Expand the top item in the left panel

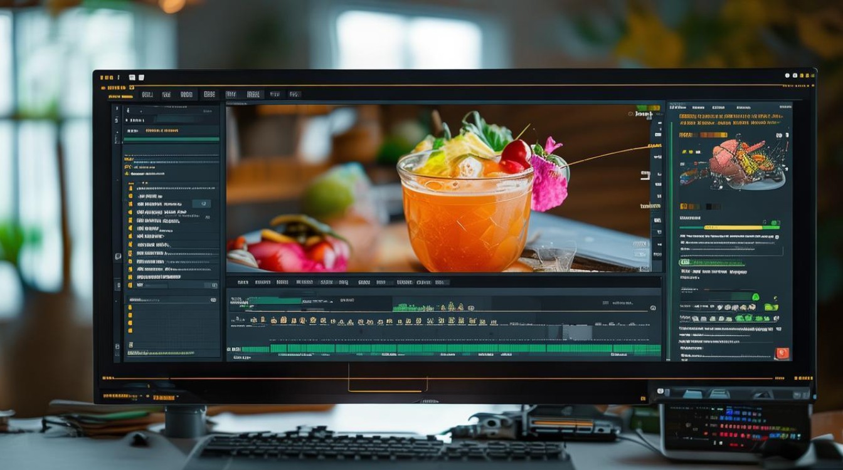click(x=127, y=110)
